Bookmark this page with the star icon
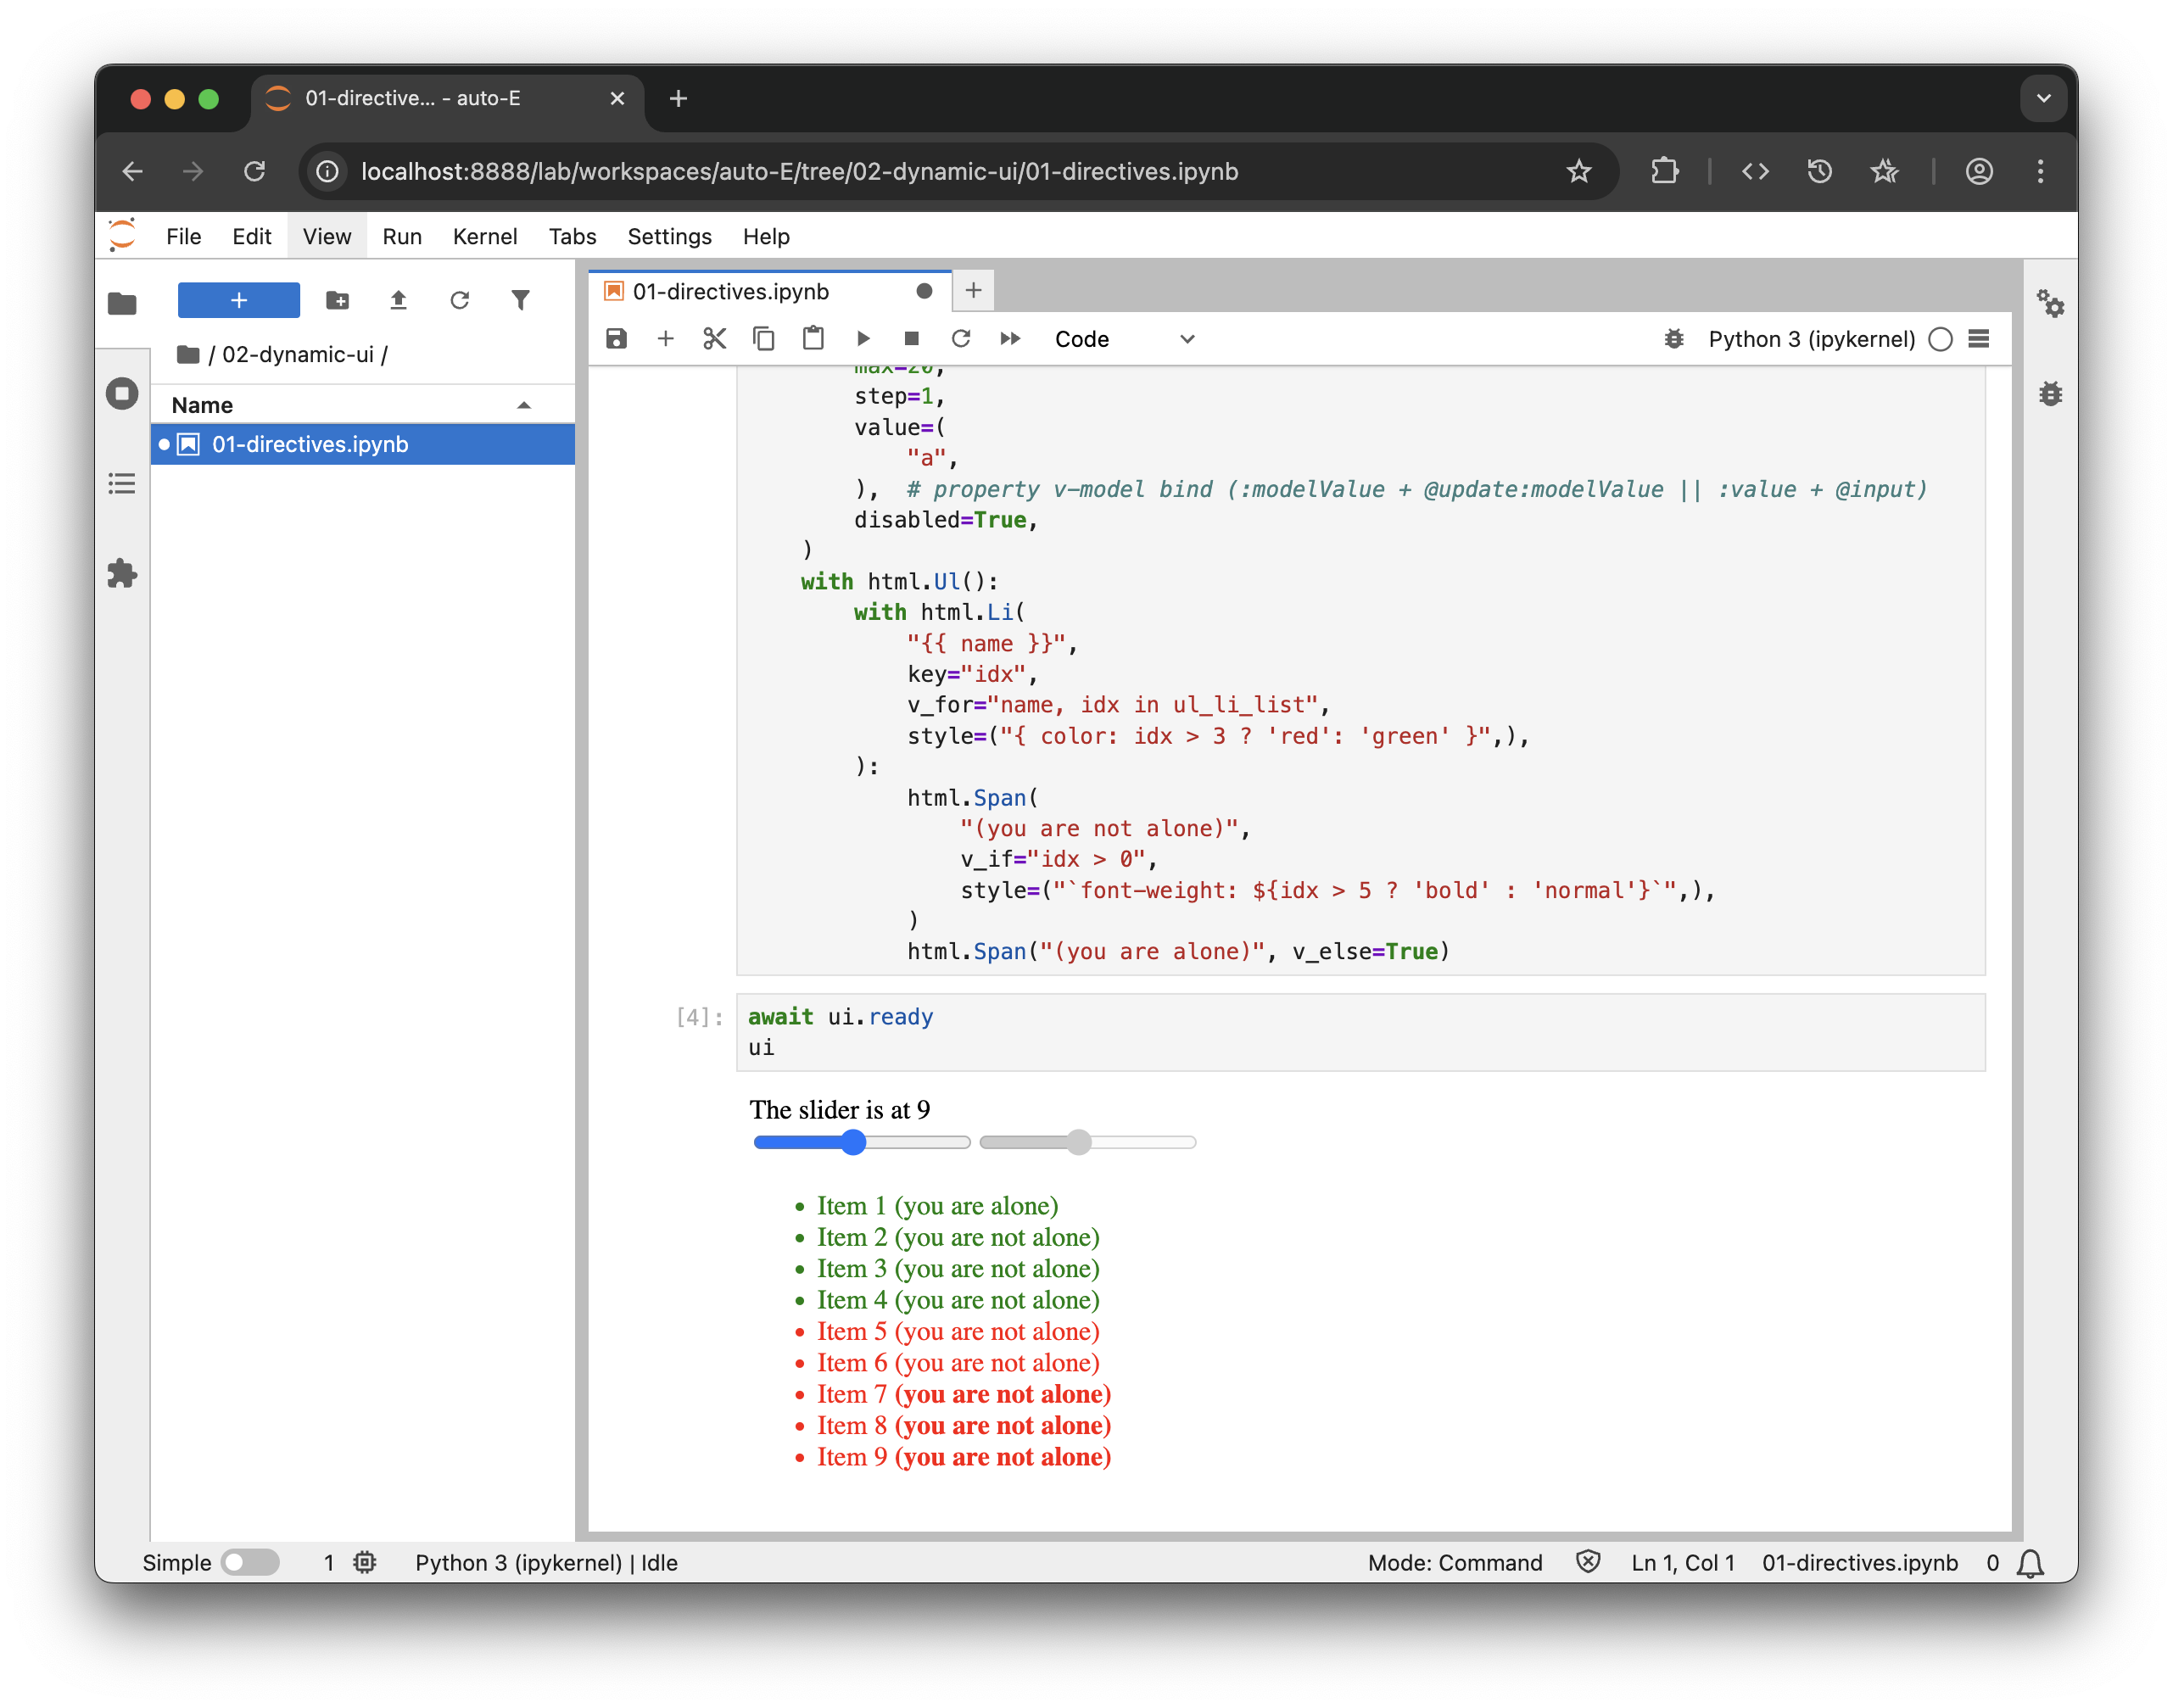 [1578, 171]
